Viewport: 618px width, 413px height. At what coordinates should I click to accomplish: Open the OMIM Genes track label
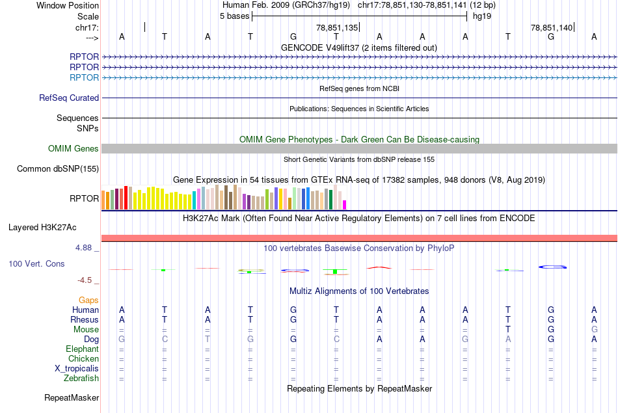pyautogui.click(x=74, y=148)
